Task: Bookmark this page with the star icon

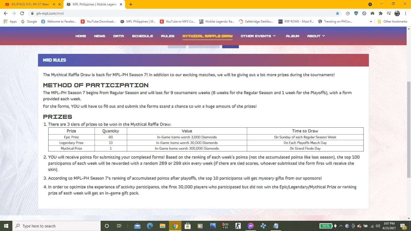Action: click(338, 13)
